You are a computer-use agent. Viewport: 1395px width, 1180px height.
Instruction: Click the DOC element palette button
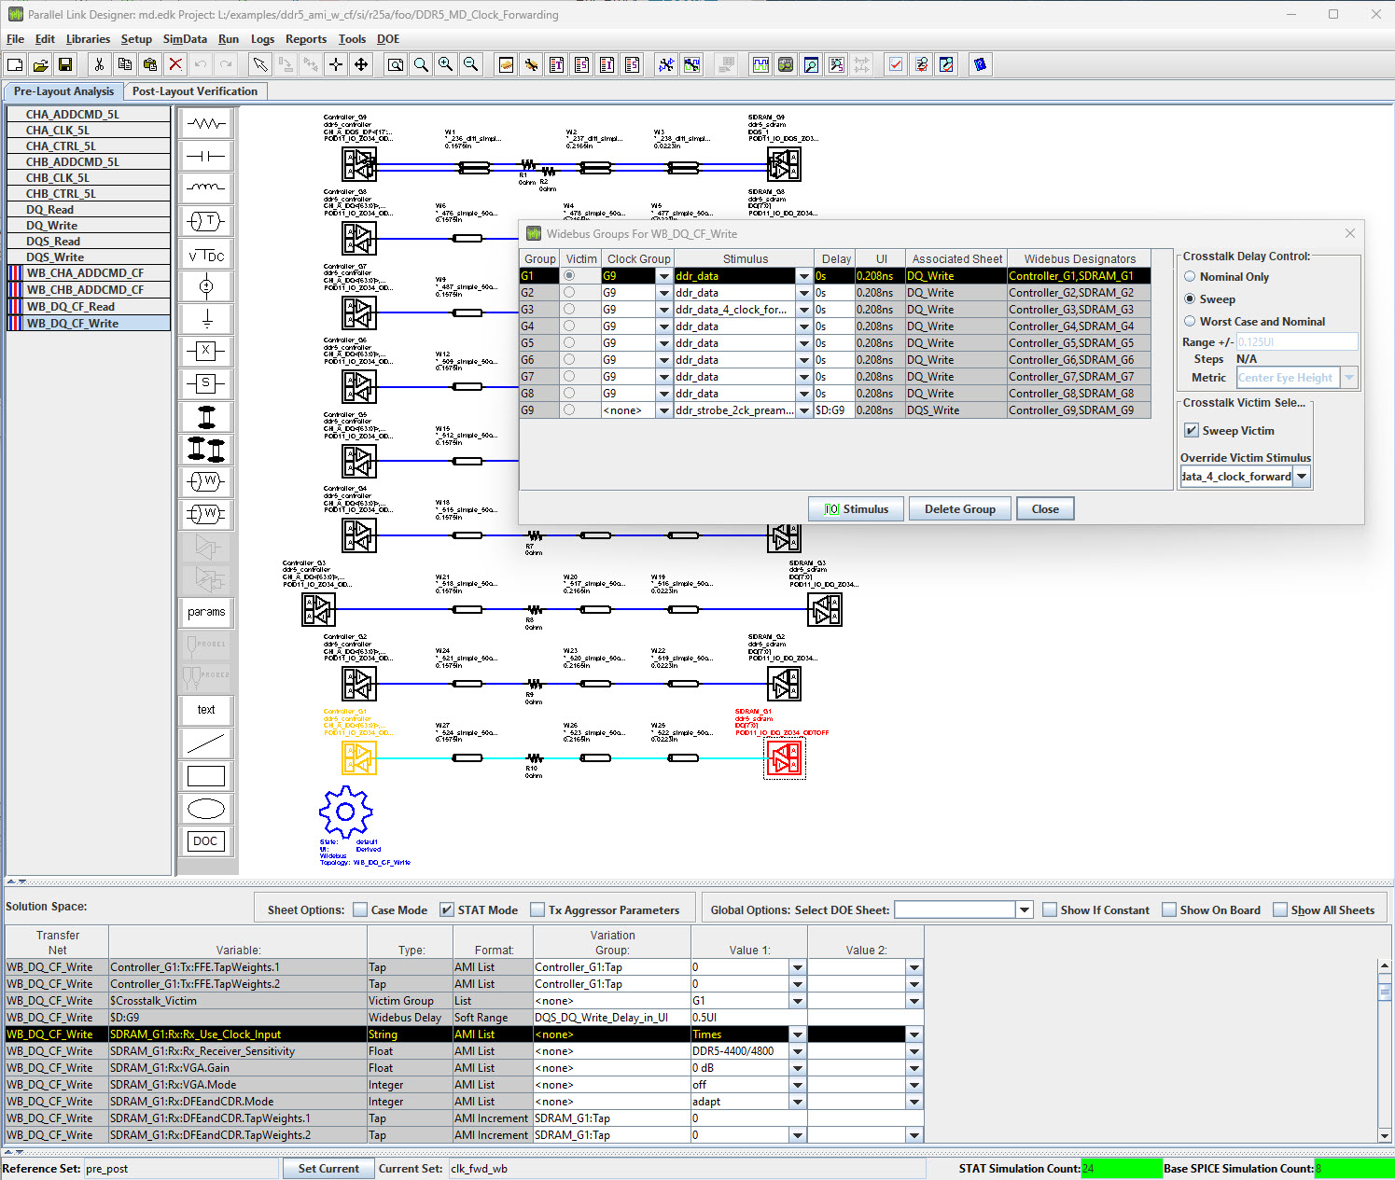pos(206,840)
